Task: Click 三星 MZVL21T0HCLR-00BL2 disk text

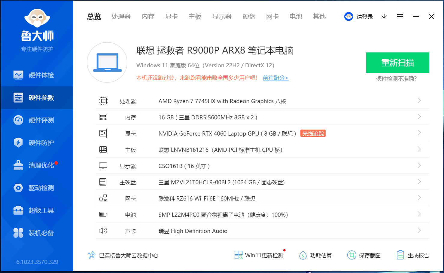Action: [x=221, y=183]
